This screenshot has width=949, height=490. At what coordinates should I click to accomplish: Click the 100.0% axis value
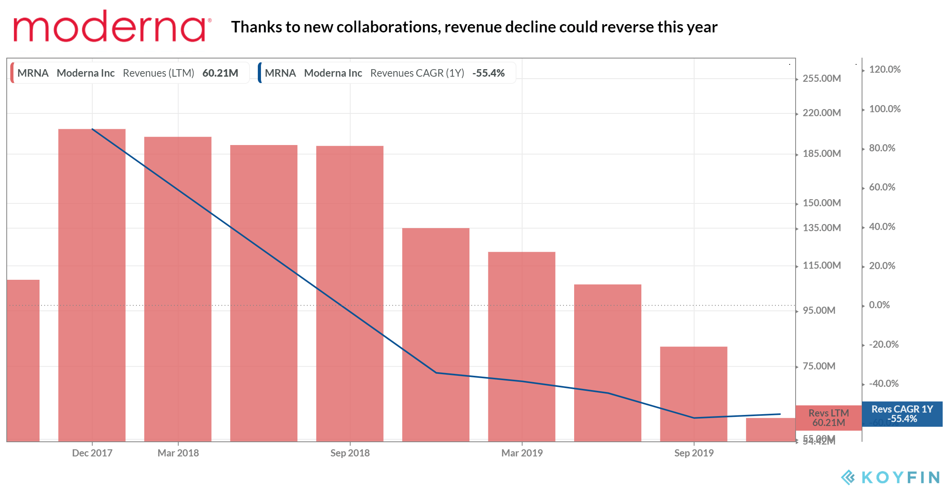[885, 109]
